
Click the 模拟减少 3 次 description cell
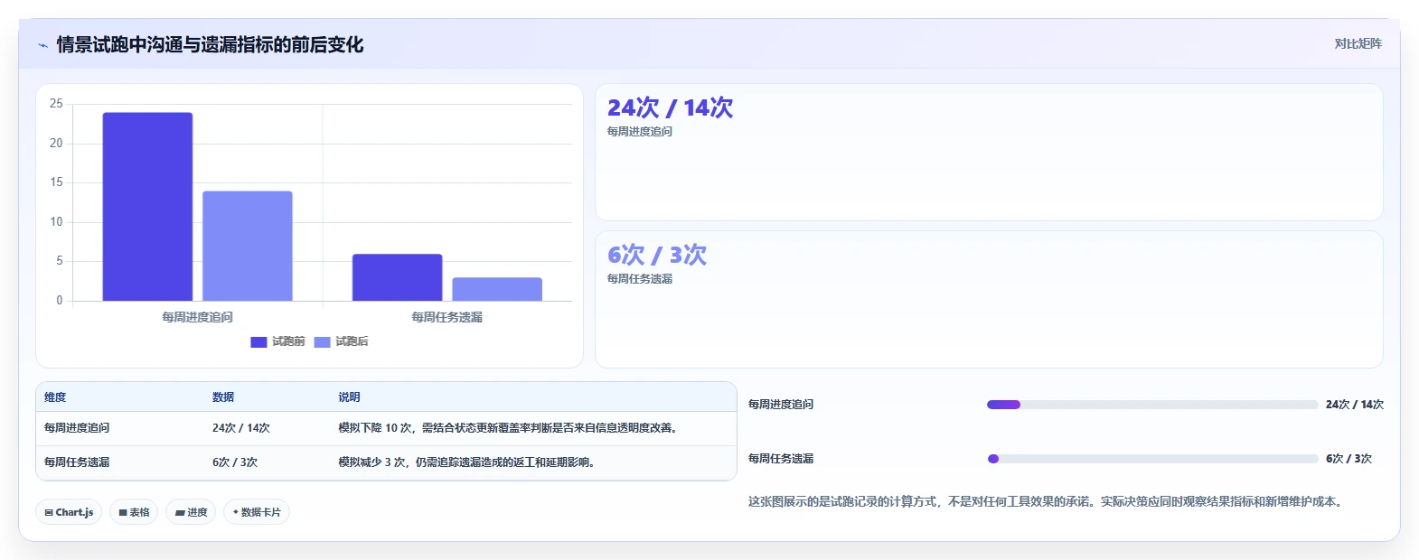tap(467, 462)
